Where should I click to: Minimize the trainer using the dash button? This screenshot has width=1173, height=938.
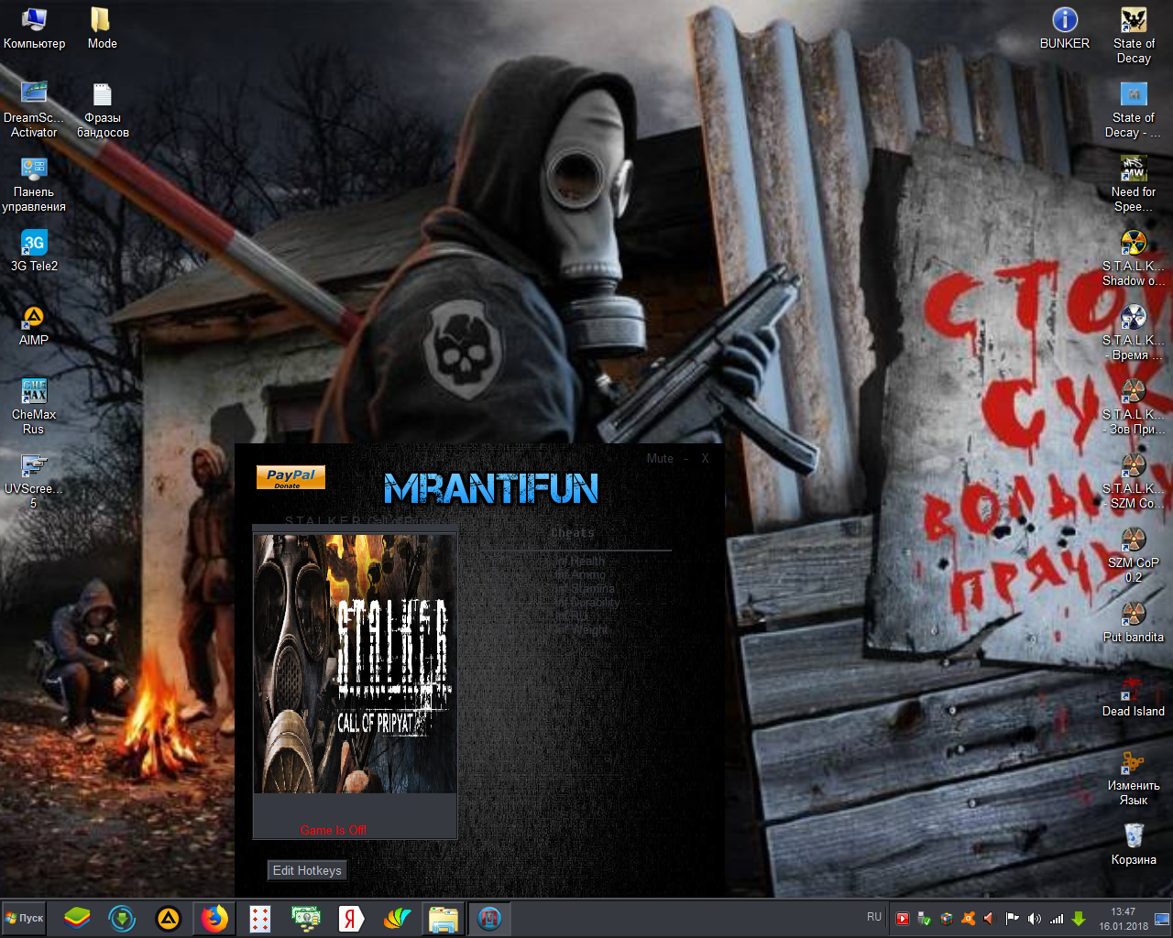coord(685,458)
